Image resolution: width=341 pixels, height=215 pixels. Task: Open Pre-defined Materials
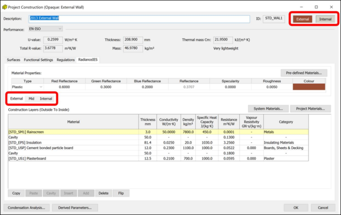tap(304, 73)
